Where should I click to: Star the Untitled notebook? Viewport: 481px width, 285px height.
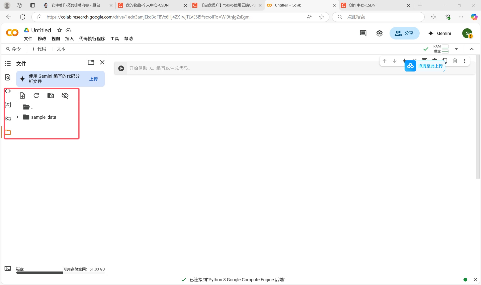point(60,30)
